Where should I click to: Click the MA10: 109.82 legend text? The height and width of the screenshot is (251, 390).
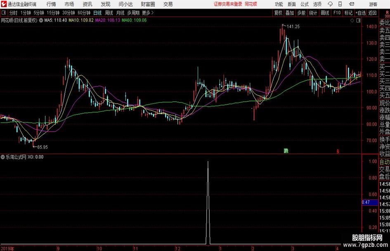pos(81,20)
